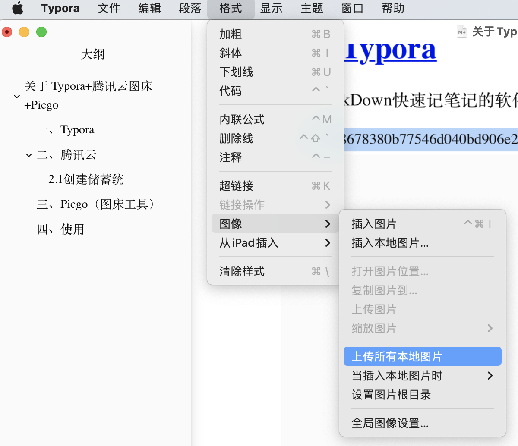Close the open 格式 menu

[231, 8]
